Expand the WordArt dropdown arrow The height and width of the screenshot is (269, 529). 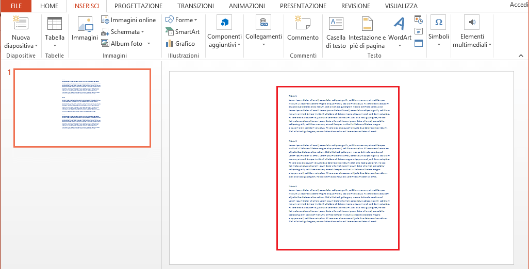[400, 46]
